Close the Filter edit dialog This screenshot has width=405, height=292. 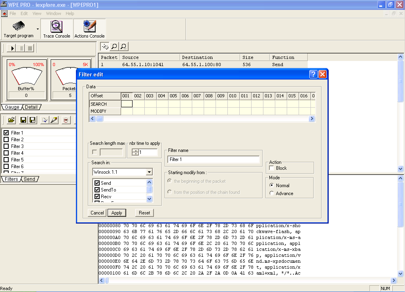[x=322, y=74]
